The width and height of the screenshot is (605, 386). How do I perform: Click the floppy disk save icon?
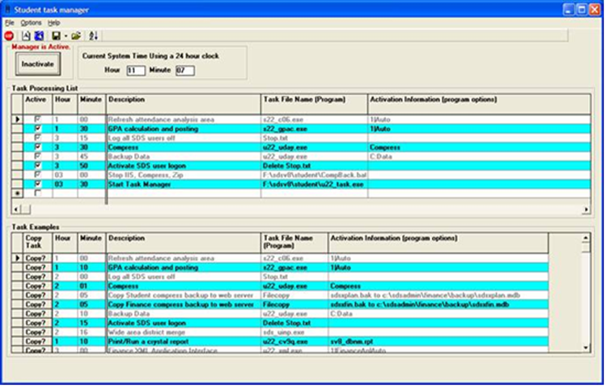[55, 36]
